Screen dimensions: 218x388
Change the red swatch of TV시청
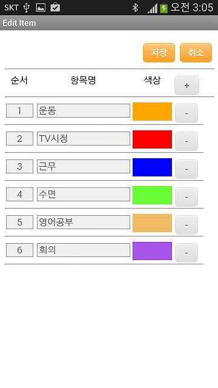coord(152,139)
